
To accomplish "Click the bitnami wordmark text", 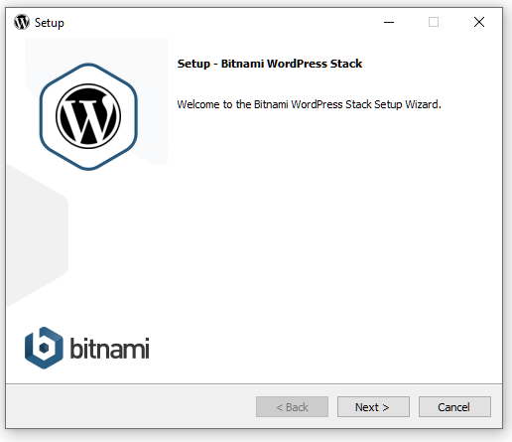I will [x=109, y=349].
